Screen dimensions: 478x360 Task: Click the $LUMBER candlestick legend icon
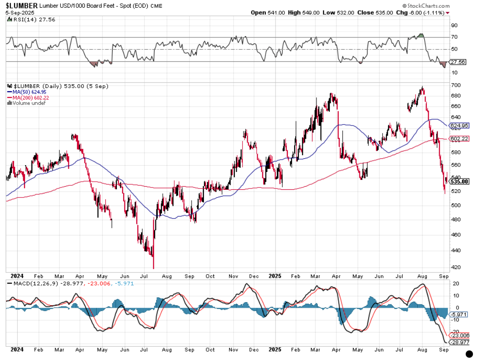coord(10,86)
